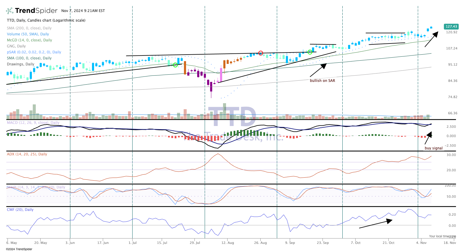465x252 pixels.
Task: Click the green circle marker near mid-September
Action: [310, 52]
